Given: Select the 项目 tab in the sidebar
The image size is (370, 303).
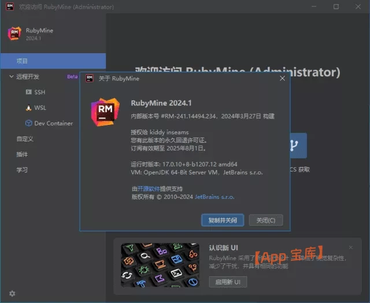Looking at the screenshot, I should coord(53,61).
